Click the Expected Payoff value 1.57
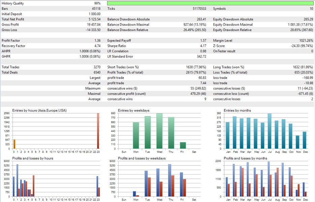315x202 pixels. [x=203, y=40]
